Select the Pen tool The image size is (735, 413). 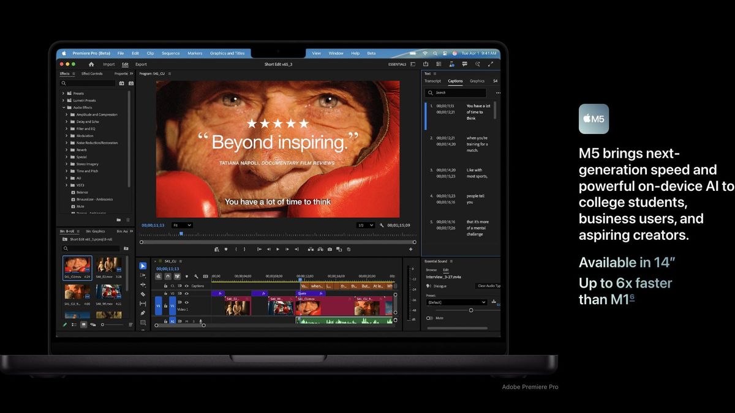[x=143, y=313]
